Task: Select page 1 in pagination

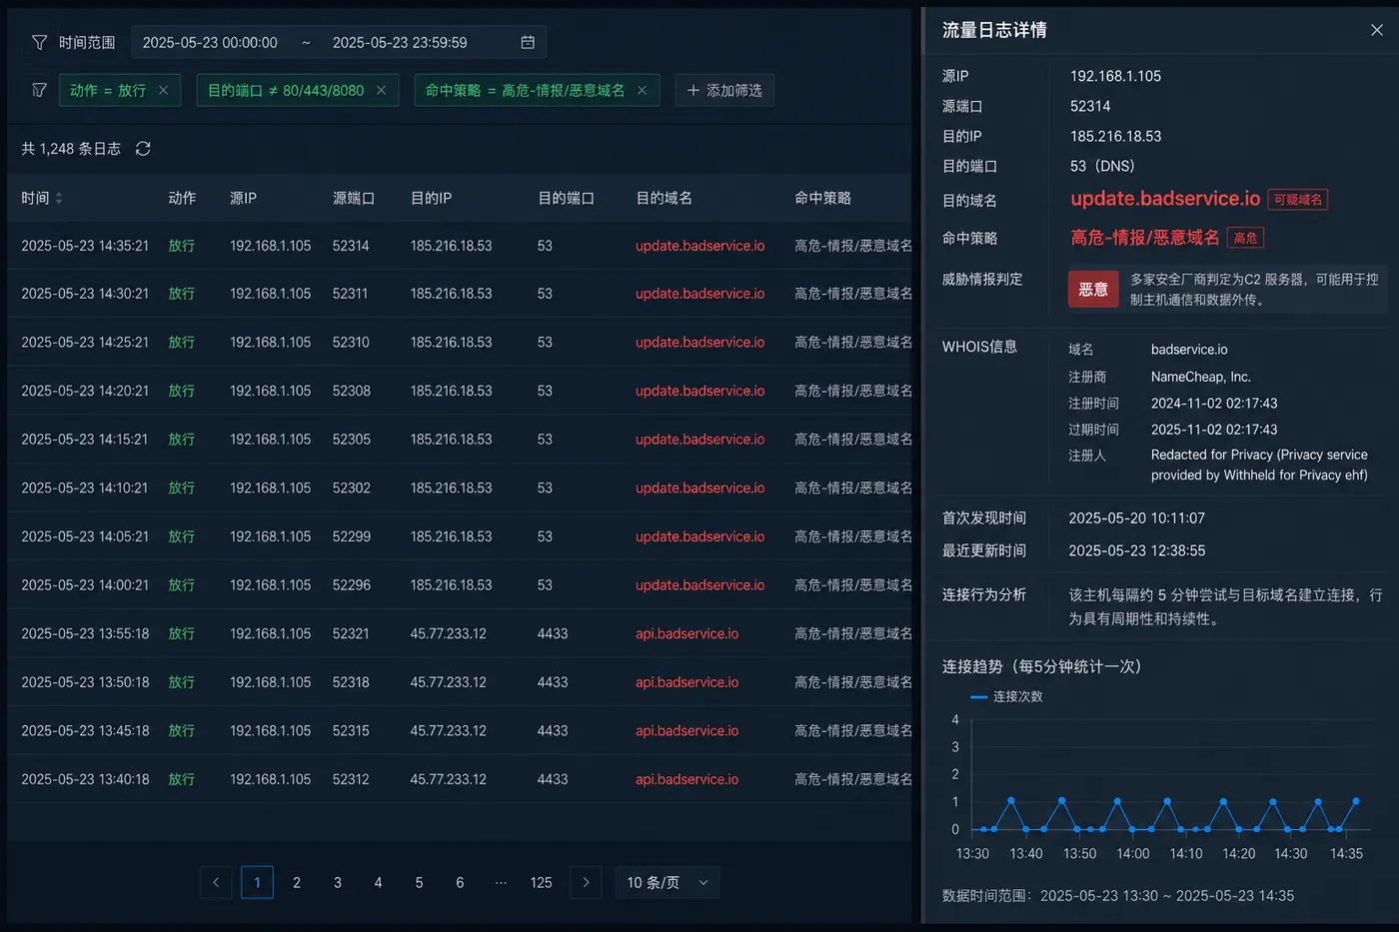Action: [x=257, y=882]
